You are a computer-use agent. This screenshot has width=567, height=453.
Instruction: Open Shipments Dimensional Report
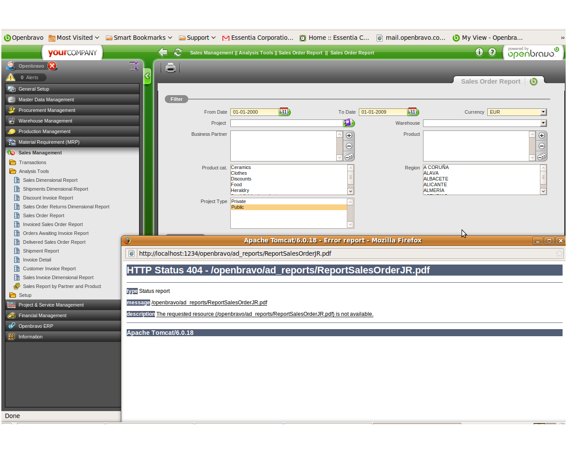coord(55,189)
